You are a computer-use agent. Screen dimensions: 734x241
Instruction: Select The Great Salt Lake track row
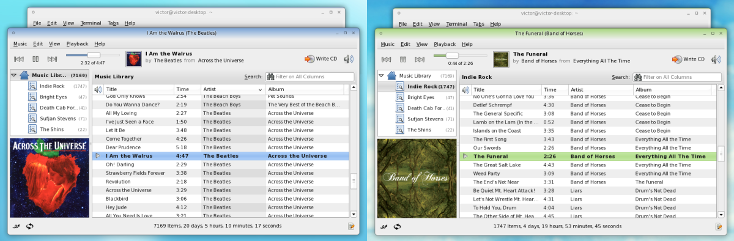point(588,165)
